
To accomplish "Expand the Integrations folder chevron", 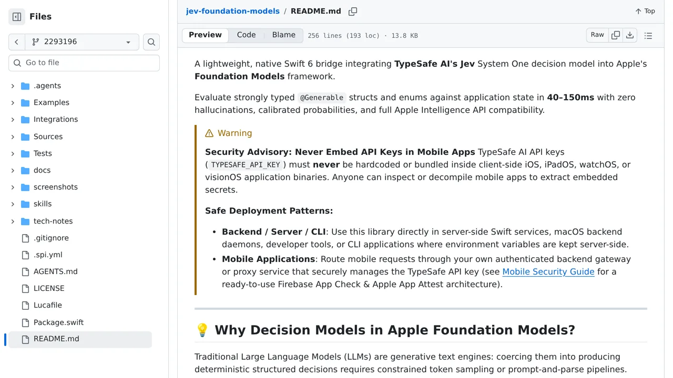I will tap(13, 120).
